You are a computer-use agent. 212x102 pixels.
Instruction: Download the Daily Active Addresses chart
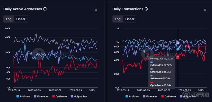(96, 9)
